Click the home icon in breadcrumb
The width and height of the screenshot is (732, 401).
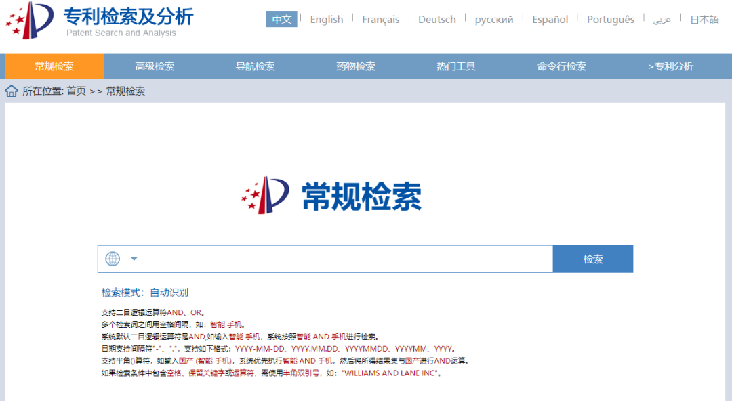(12, 91)
